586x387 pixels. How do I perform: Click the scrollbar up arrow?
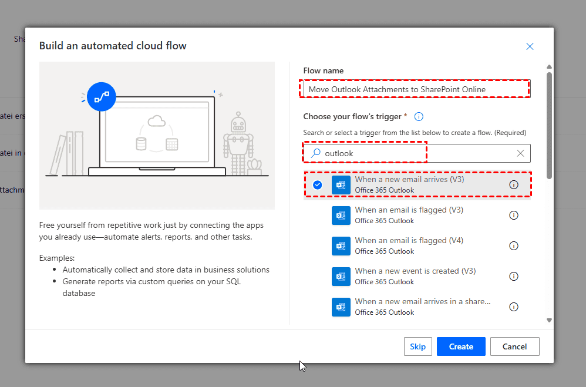pos(549,67)
